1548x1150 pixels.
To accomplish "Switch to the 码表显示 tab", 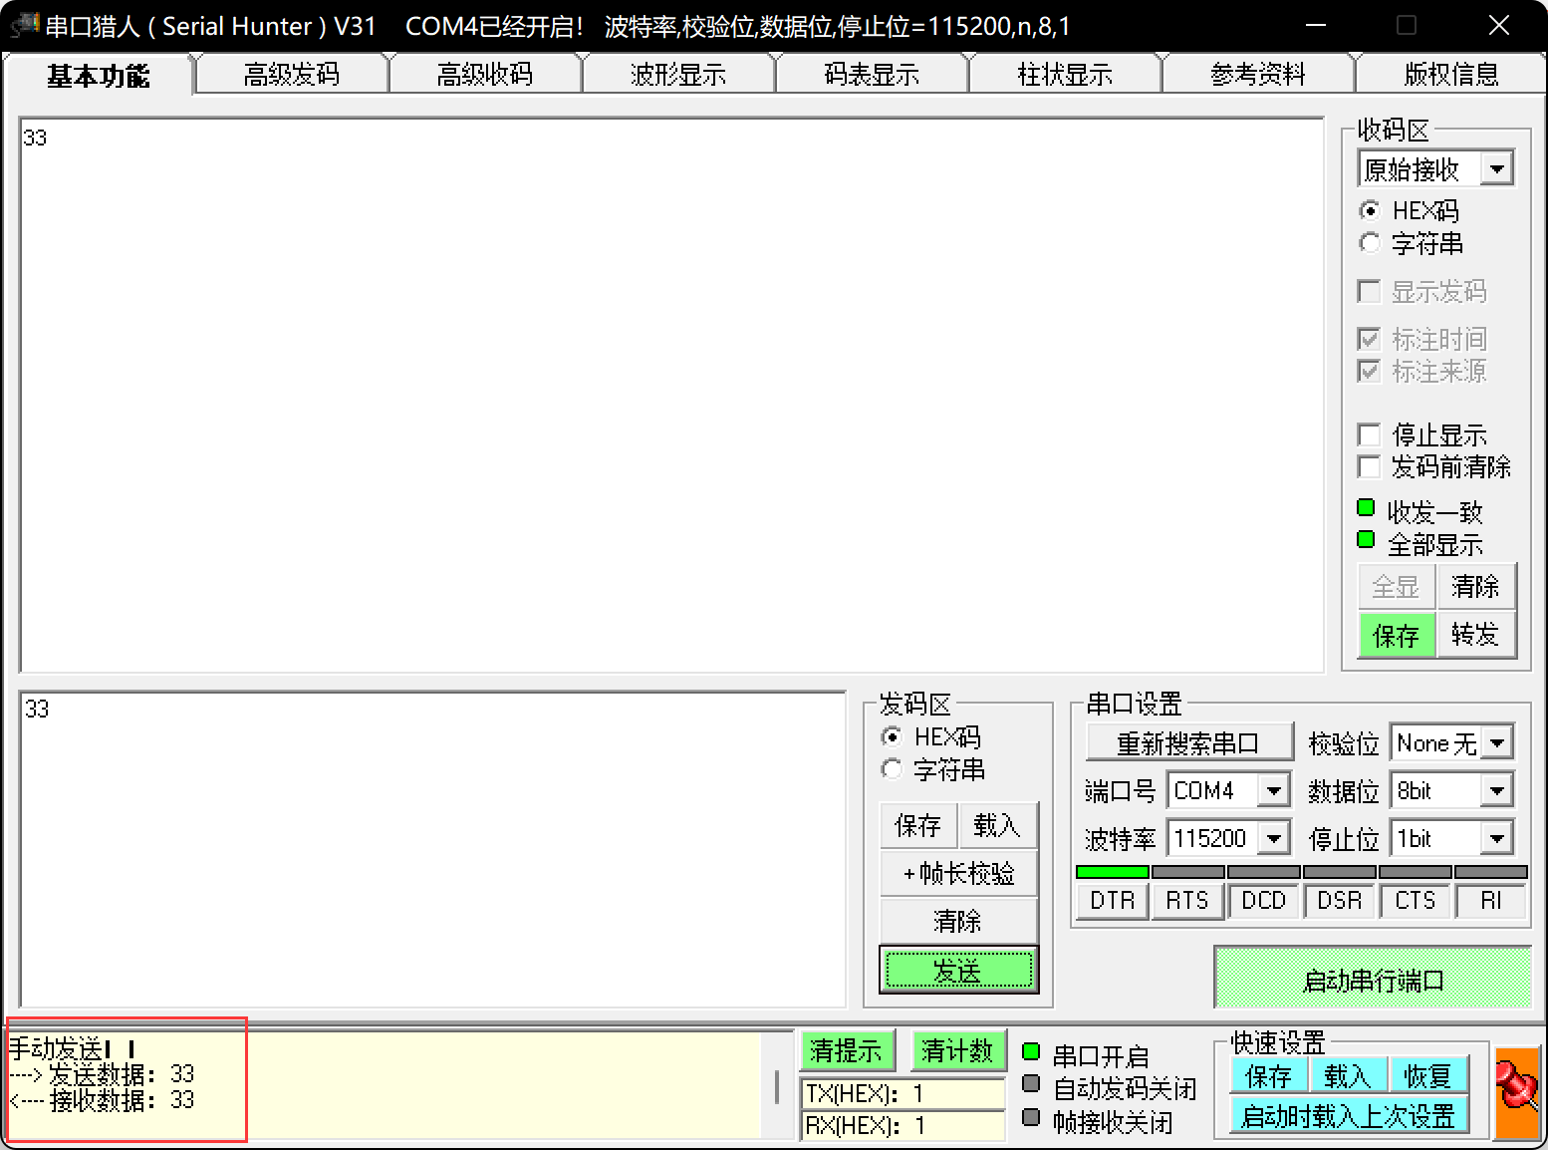I will [871, 75].
